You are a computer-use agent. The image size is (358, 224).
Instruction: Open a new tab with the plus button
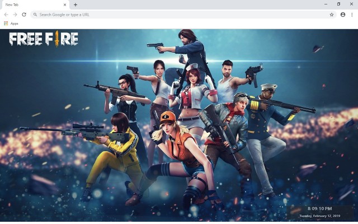tap(76, 4)
